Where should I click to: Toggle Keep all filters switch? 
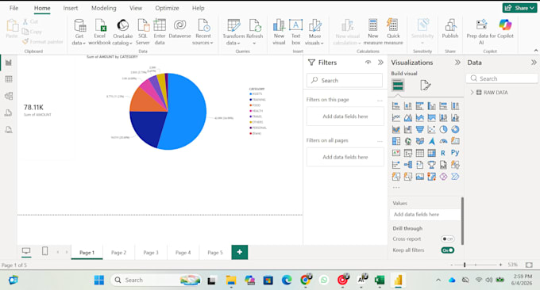[x=448, y=250]
